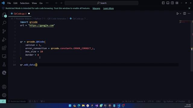Open the Testing flask view

tap(4, 64)
